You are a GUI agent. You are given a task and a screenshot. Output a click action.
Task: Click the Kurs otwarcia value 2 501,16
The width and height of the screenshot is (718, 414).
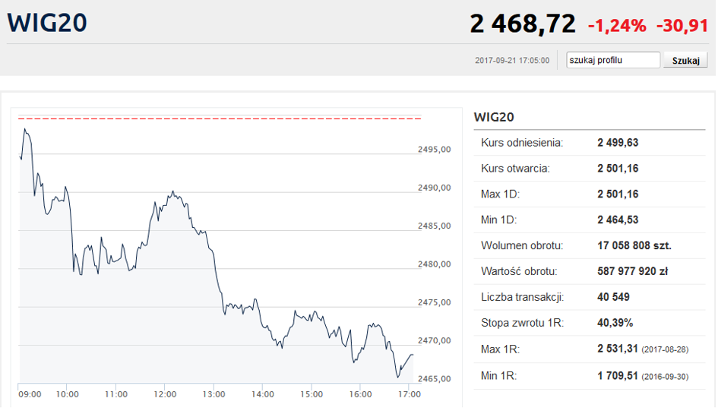point(618,168)
